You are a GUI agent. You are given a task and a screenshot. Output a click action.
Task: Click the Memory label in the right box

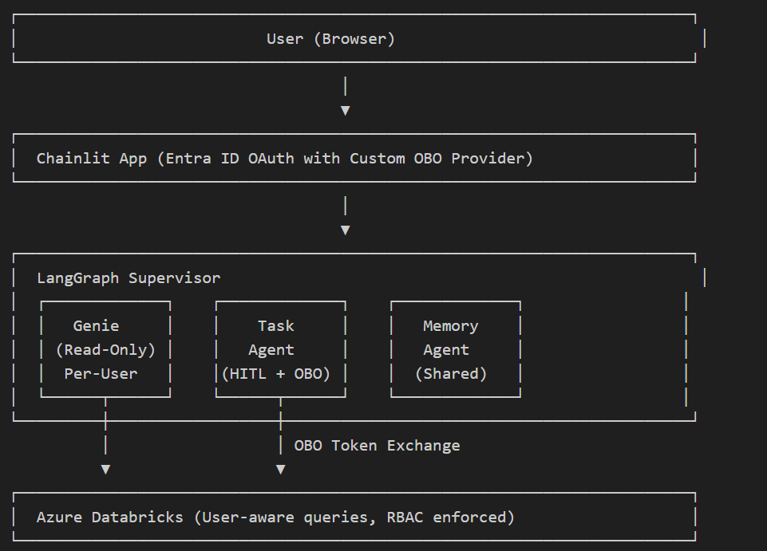(450, 325)
